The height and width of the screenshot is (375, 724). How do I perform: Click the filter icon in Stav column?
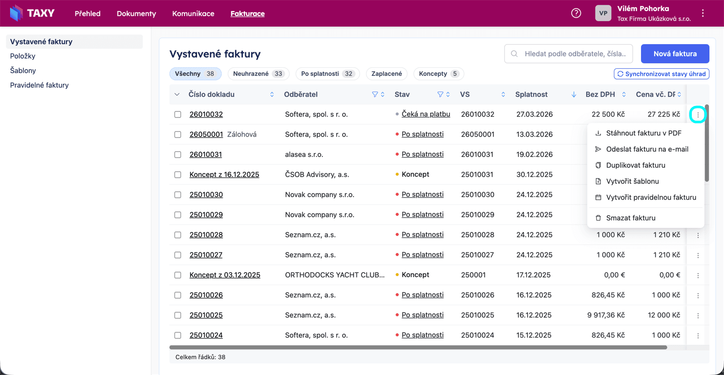440,94
